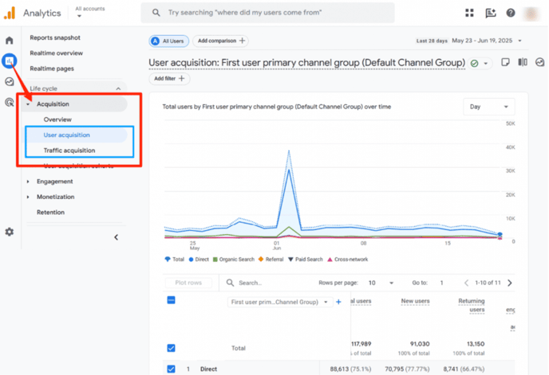This screenshot has width=549, height=375.
Task: Open the Rows per page dropdown
Action: [381, 283]
